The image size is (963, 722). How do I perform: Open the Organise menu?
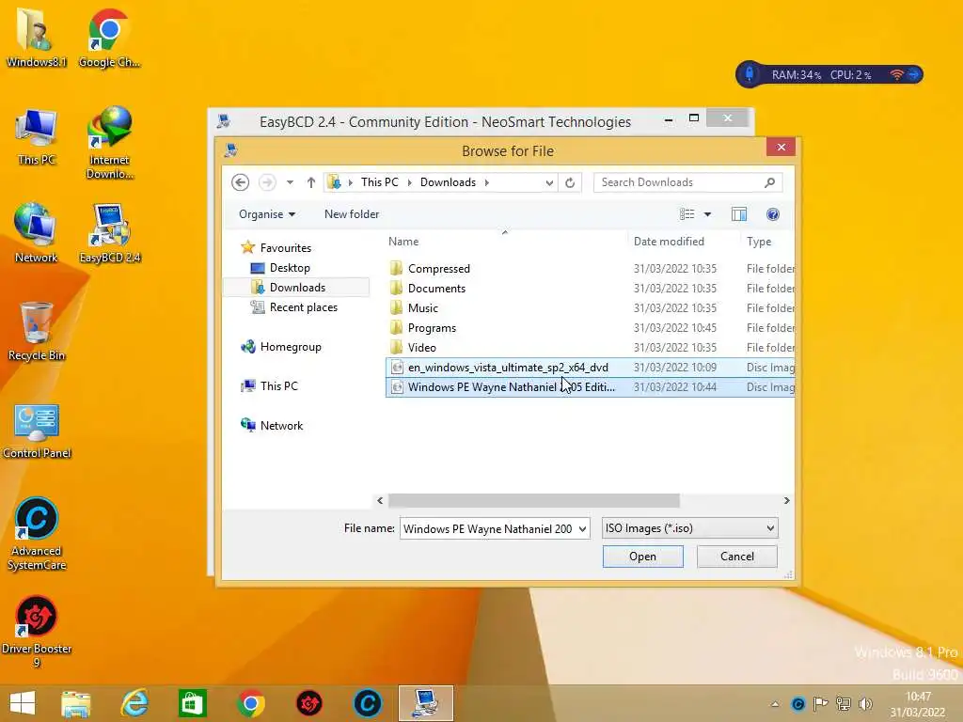[266, 214]
